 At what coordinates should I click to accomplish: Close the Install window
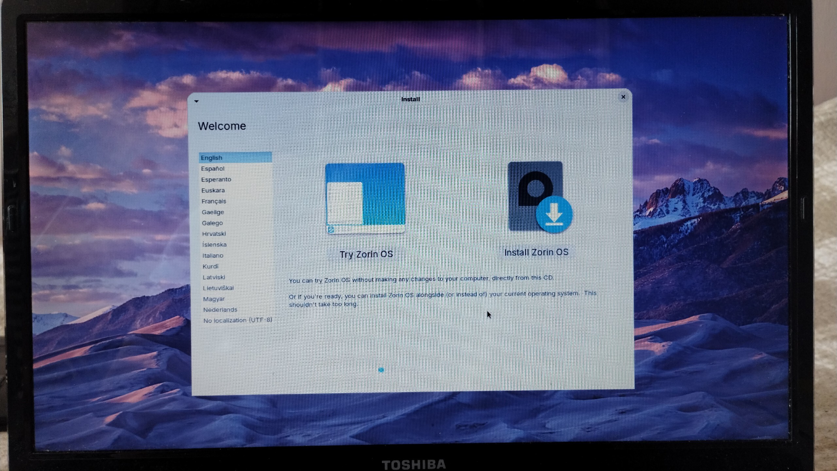click(623, 97)
